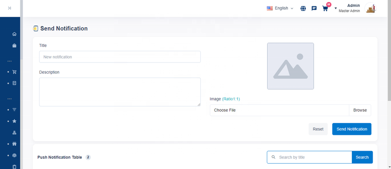Click the star icon in the sidebar
Viewport: 391px width, 169px height.
[14, 121]
